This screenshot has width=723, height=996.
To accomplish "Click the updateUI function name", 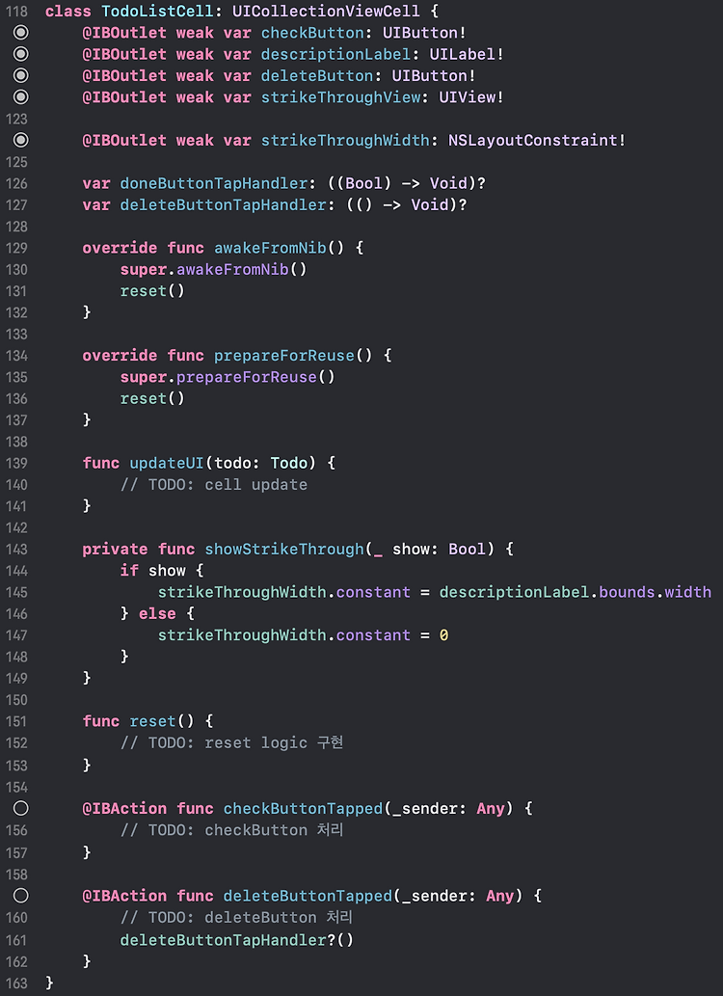I will click(167, 463).
